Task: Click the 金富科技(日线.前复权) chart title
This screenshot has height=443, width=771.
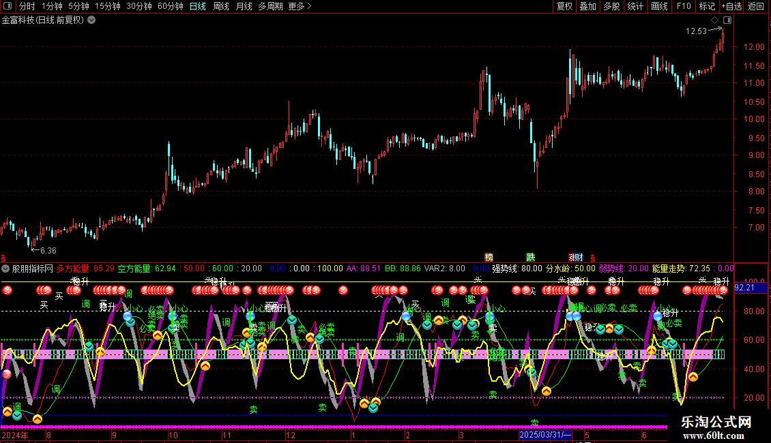Action: (x=43, y=20)
